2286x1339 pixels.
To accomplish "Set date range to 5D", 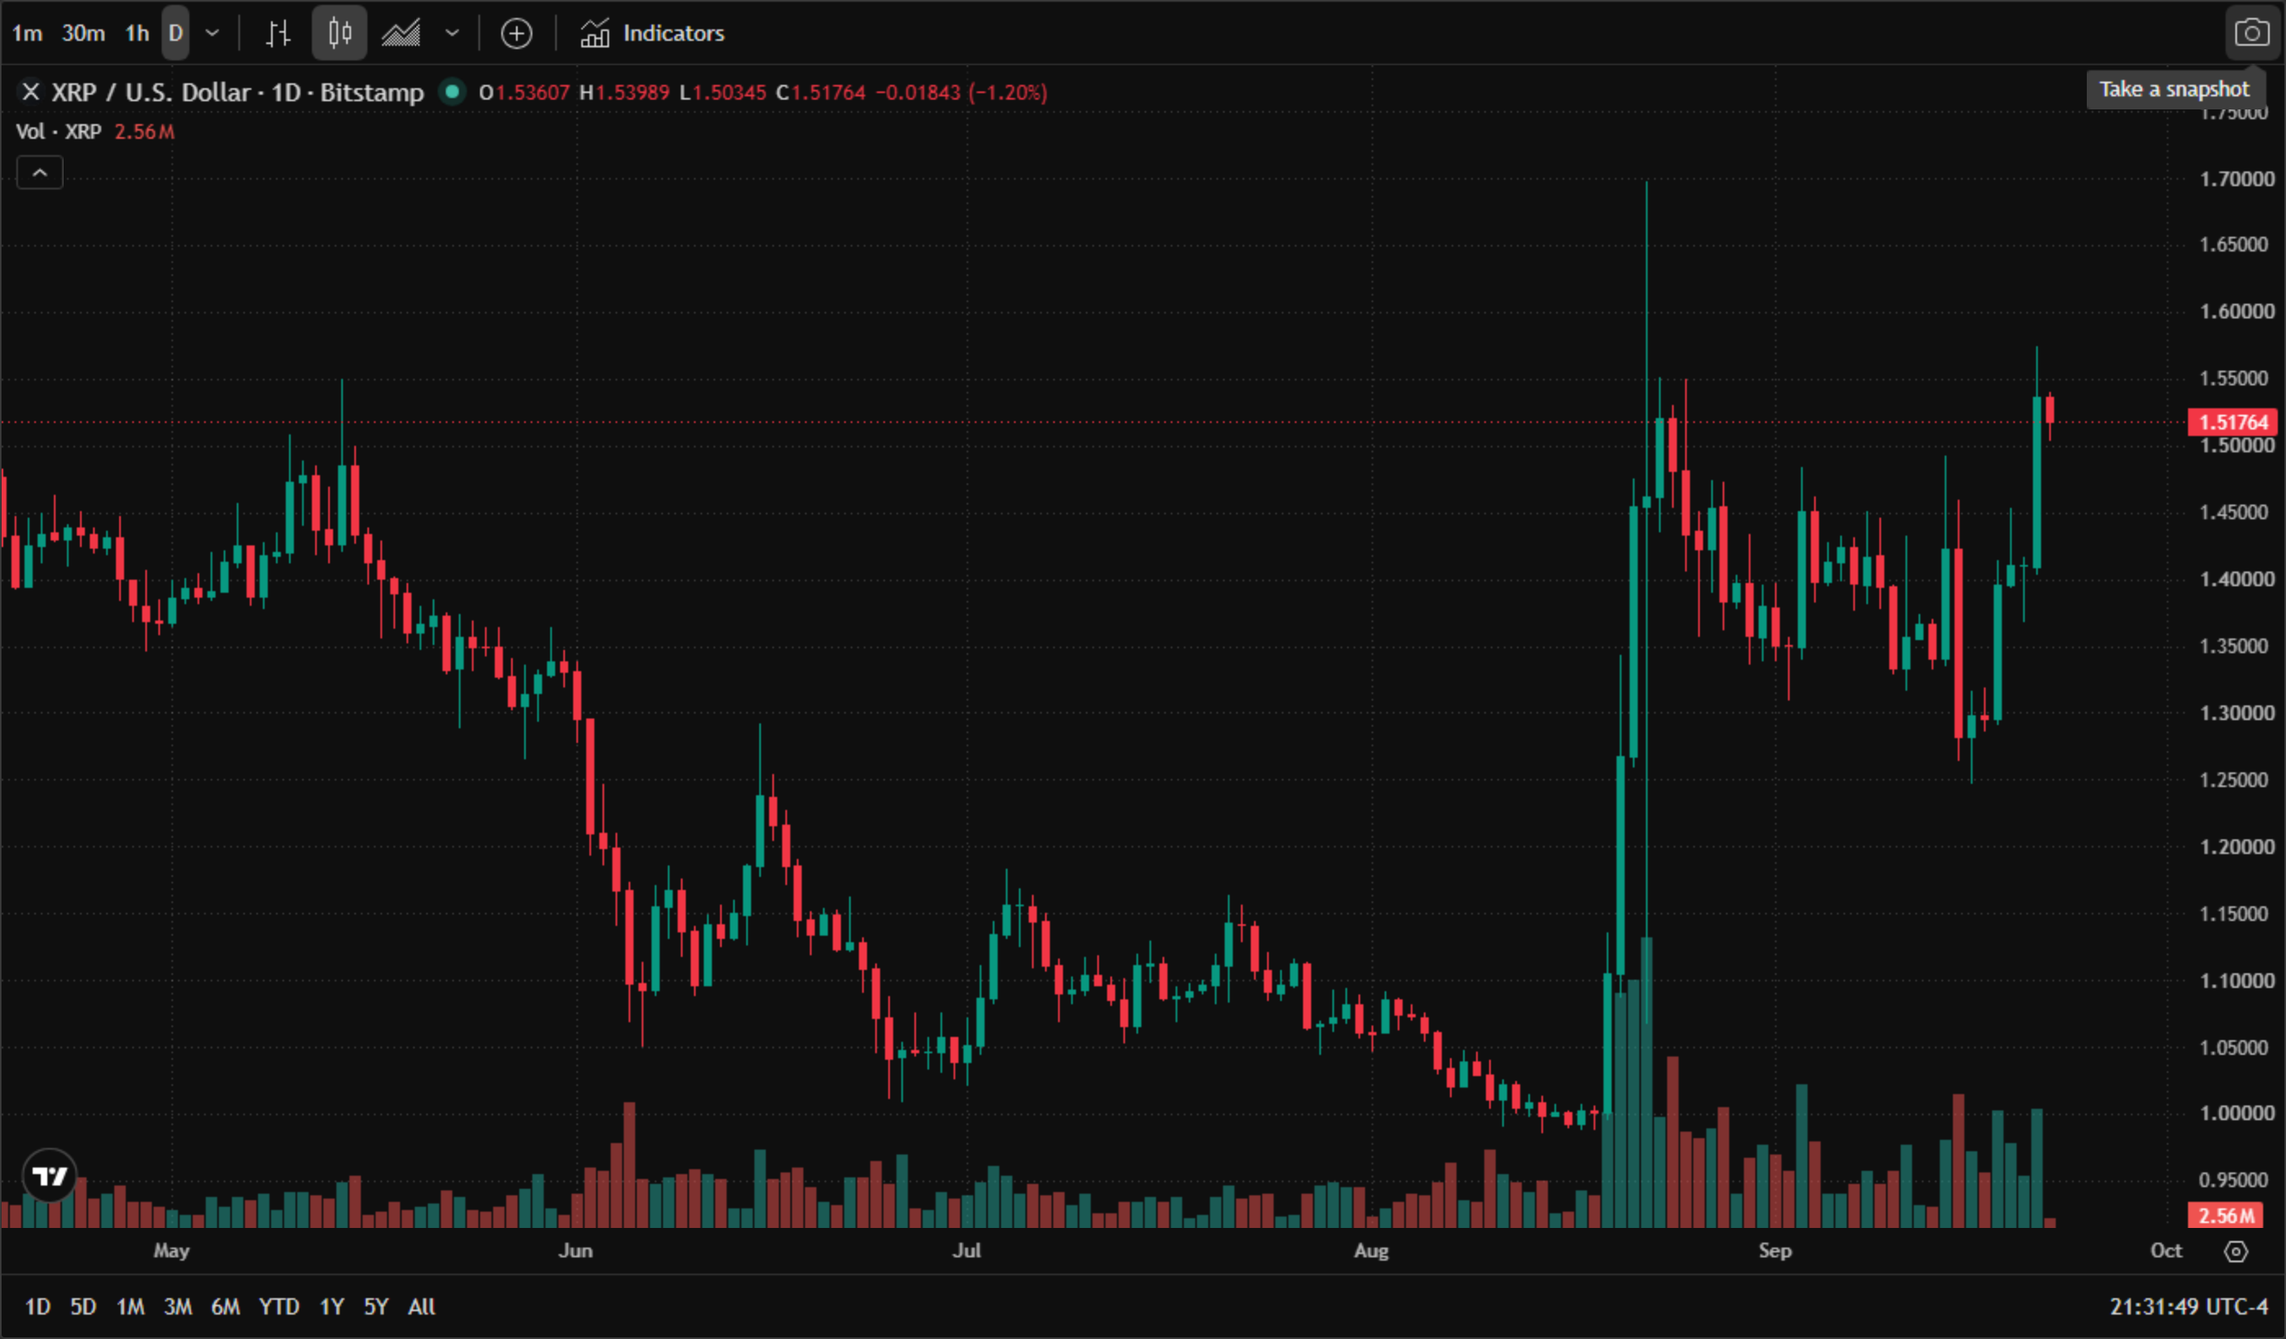I will coord(83,1306).
